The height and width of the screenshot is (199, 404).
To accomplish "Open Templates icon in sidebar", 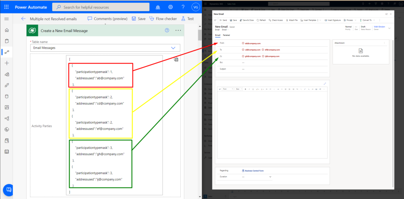I will (7, 74).
